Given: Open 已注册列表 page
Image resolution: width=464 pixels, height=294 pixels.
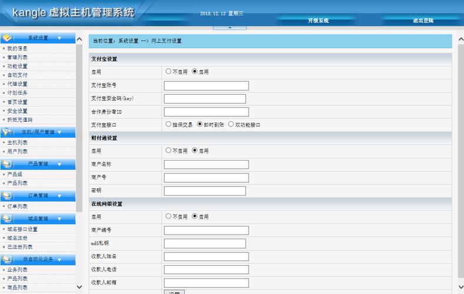Looking at the screenshot, I should [x=20, y=247].
